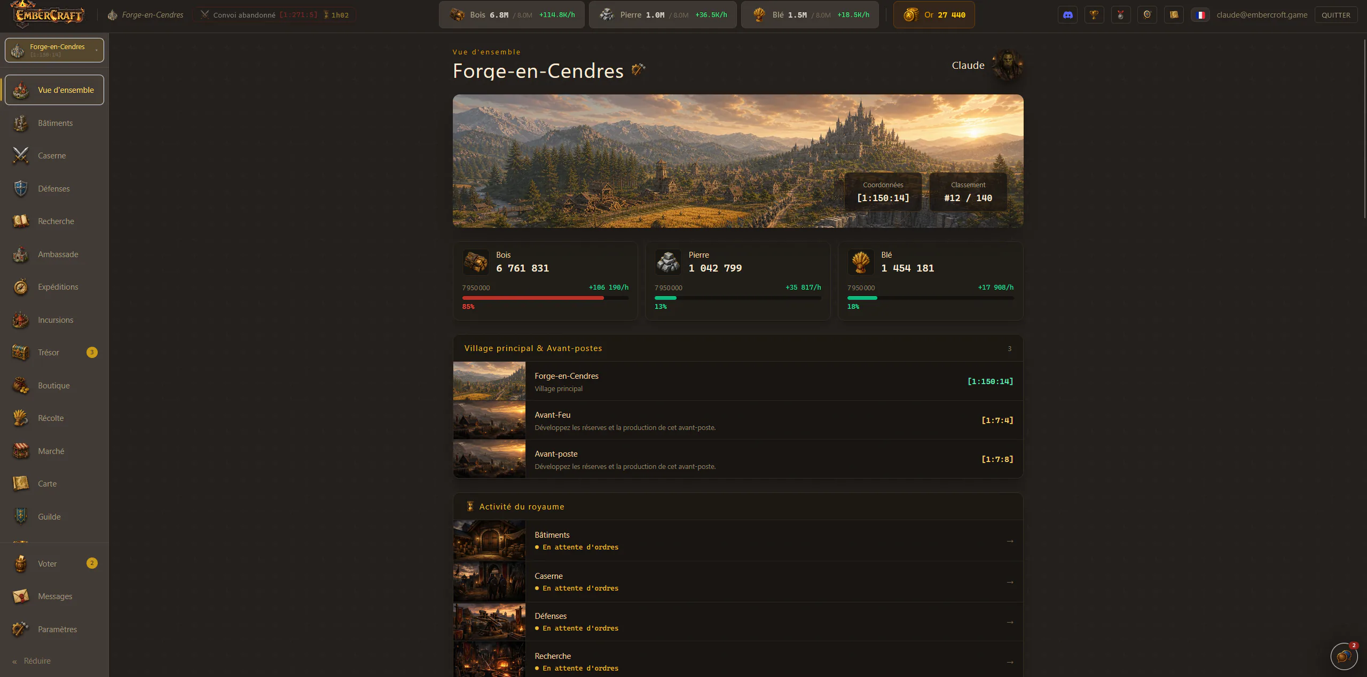This screenshot has width=1367, height=677.
Task: Open Recherche activity row arrow
Action: (1010, 662)
